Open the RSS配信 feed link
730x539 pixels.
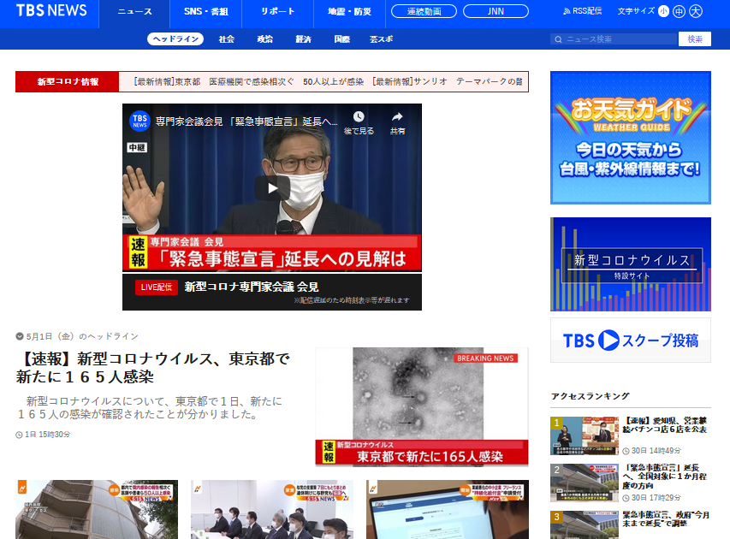pyautogui.click(x=583, y=11)
